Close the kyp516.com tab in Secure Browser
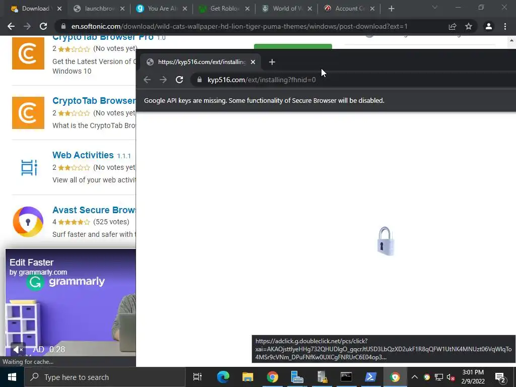The height and width of the screenshot is (387, 516). pos(253,62)
